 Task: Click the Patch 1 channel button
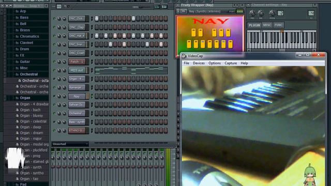tap(77, 61)
